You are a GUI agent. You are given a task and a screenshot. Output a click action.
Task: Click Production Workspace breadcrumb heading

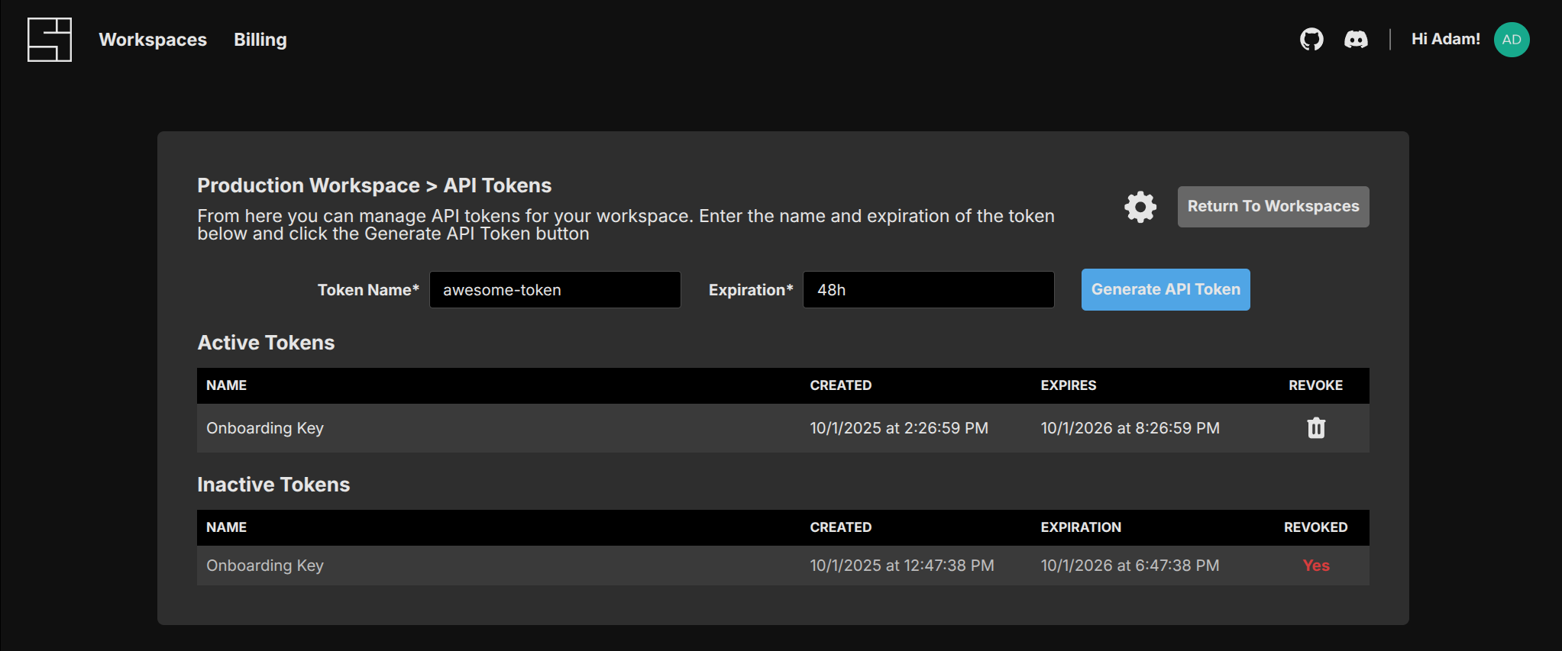[308, 185]
